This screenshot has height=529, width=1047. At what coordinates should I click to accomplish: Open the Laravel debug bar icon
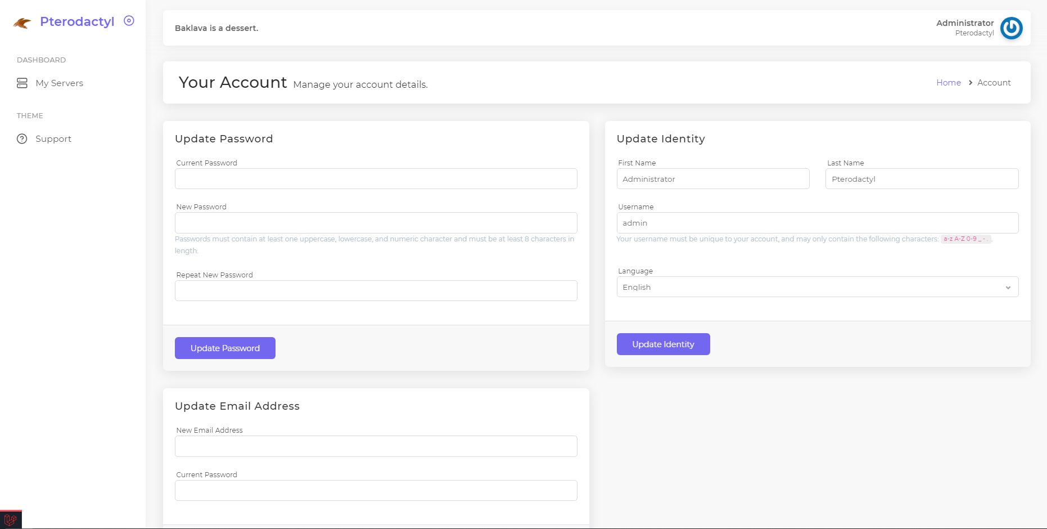click(x=11, y=519)
